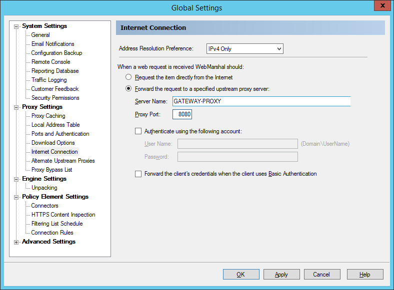Open HTTPS Content Inspection settings
This screenshot has height=290, width=394.
coord(63,215)
